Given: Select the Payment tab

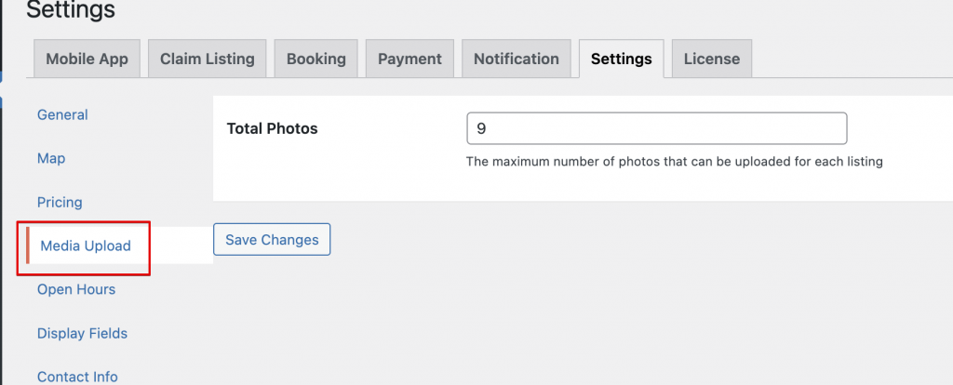Looking at the screenshot, I should (x=409, y=59).
